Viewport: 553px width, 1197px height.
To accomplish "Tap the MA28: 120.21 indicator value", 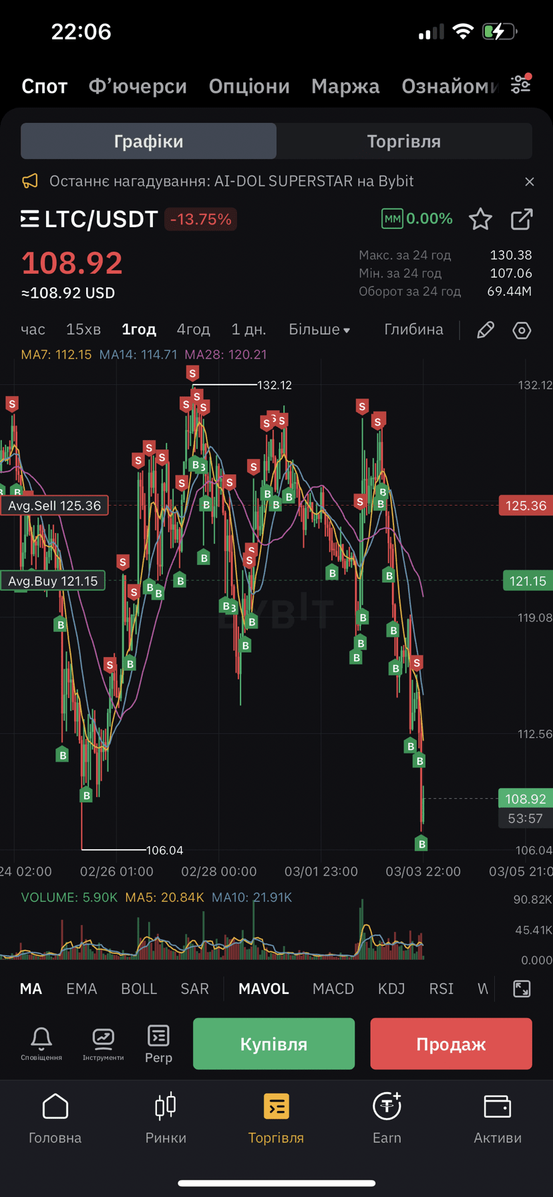I will 226,355.
